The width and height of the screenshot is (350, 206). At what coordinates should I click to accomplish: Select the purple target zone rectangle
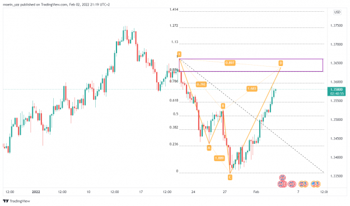[x=251, y=65]
